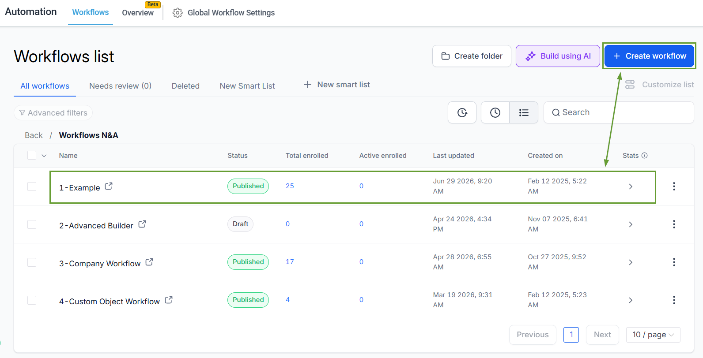Expand stats chevron for 2-Advanced Builder
This screenshot has height=358, width=703.
click(631, 224)
